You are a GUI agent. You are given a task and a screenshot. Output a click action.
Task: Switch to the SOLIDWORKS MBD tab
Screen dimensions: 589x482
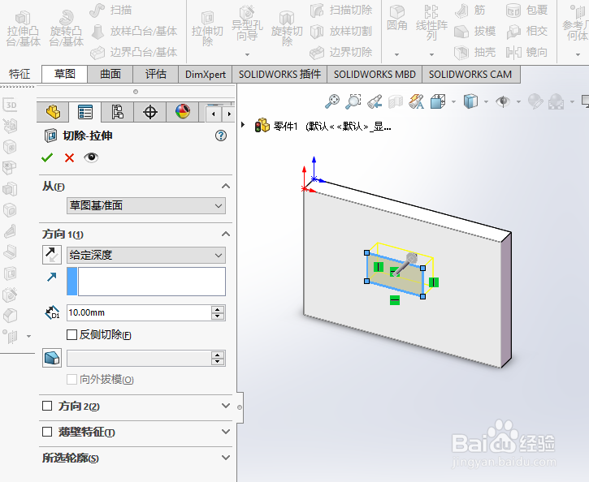point(375,74)
